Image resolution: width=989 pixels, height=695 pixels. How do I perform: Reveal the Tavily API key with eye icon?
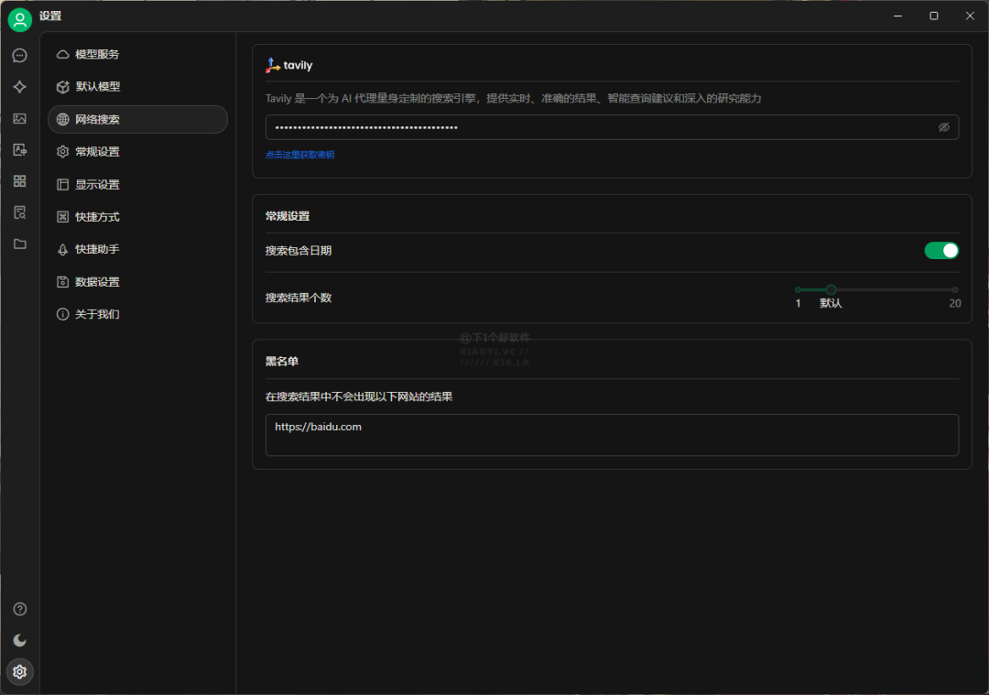click(944, 127)
